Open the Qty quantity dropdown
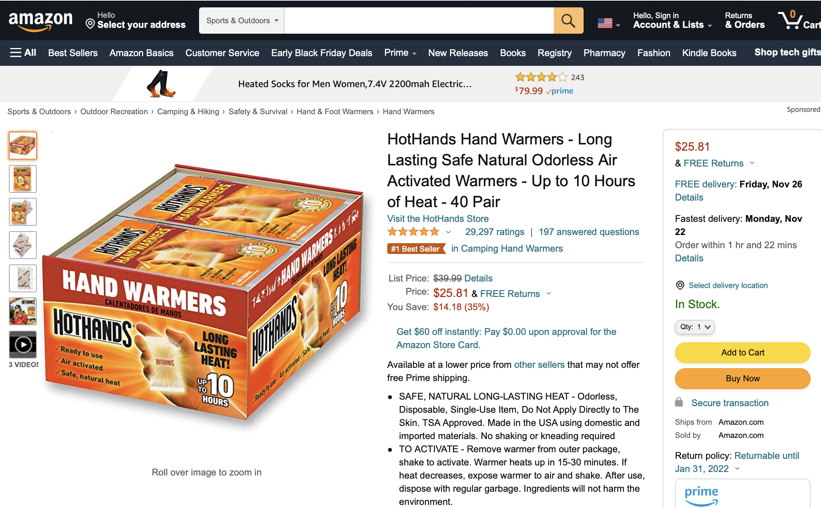821x508 pixels. [695, 327]
